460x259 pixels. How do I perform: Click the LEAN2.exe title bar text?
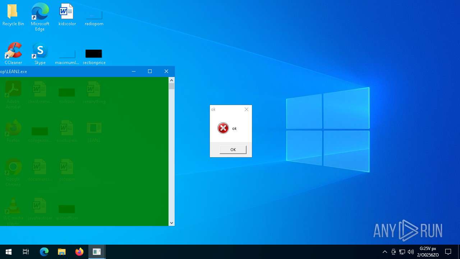[14, 72]
